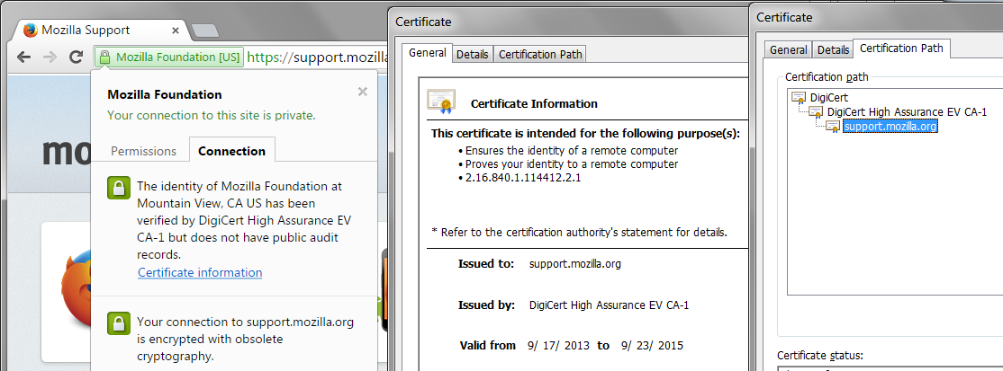Select the General tab in right Certificate window
Screen dimensions: 1003x371
coord(788,49)
